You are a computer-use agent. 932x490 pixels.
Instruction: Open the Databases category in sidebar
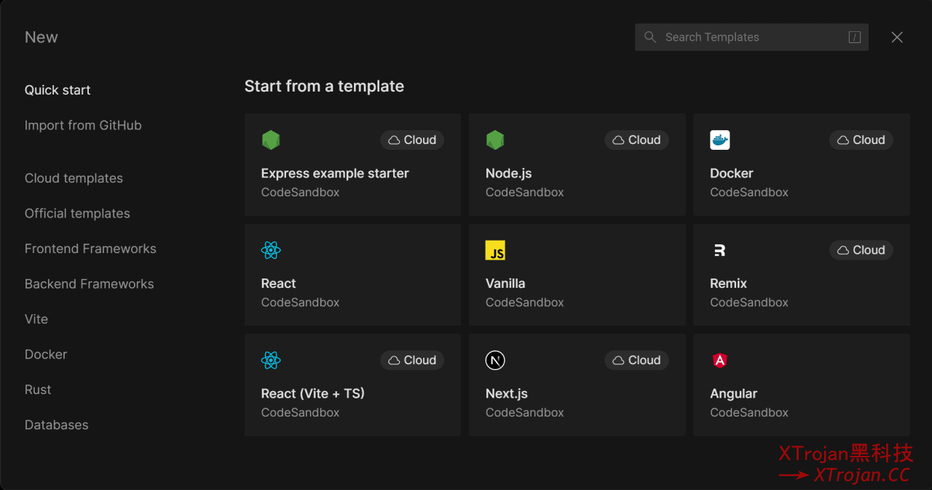coord(57,425)
